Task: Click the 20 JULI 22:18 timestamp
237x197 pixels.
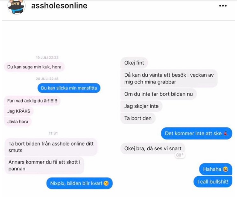Action: [x=47, y=79]
